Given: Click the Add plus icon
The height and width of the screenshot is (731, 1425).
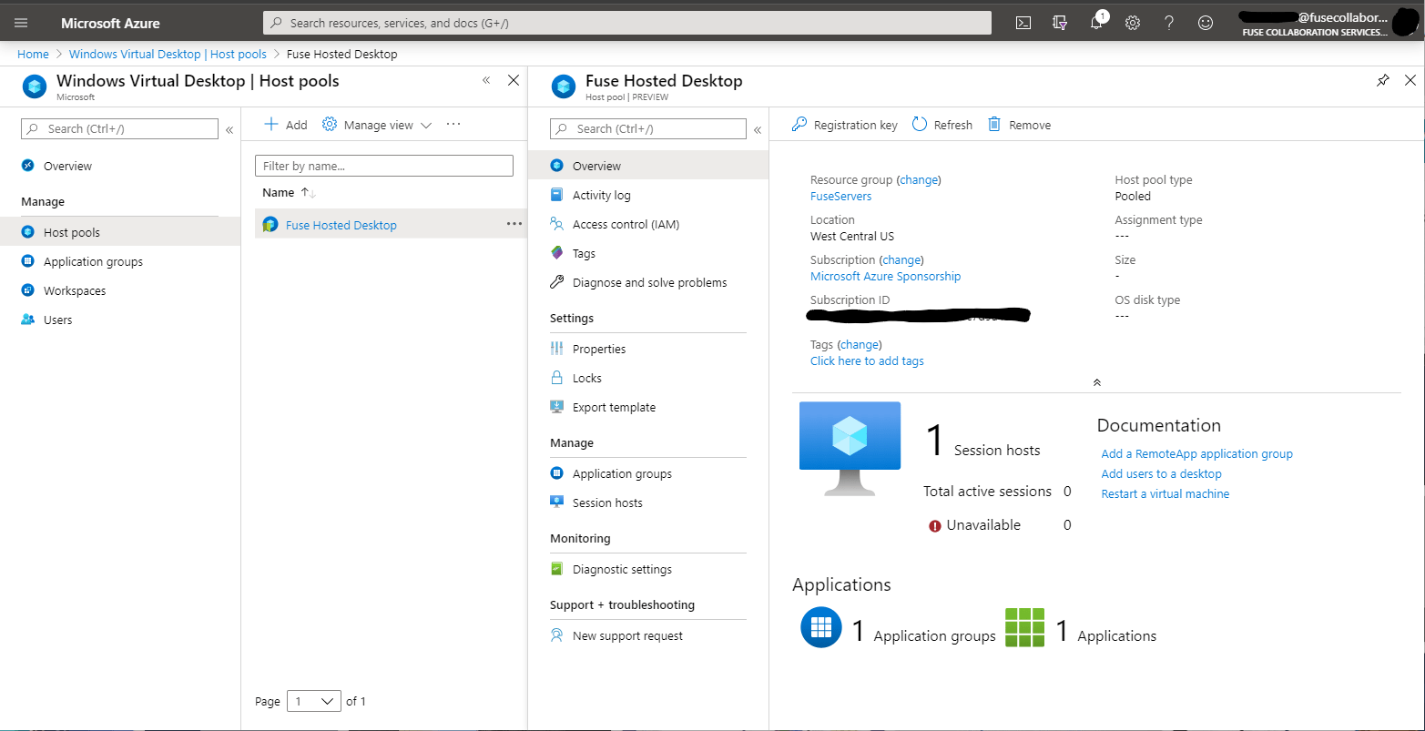Looking at the screenshot, I should 270,125.
